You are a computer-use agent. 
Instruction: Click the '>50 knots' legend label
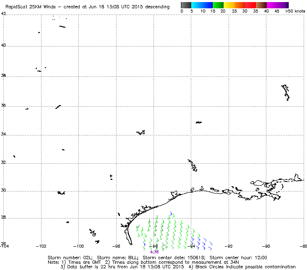click(x=295, y=11)
